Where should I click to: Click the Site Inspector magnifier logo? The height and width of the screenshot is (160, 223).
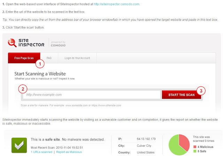click(12, 43)
